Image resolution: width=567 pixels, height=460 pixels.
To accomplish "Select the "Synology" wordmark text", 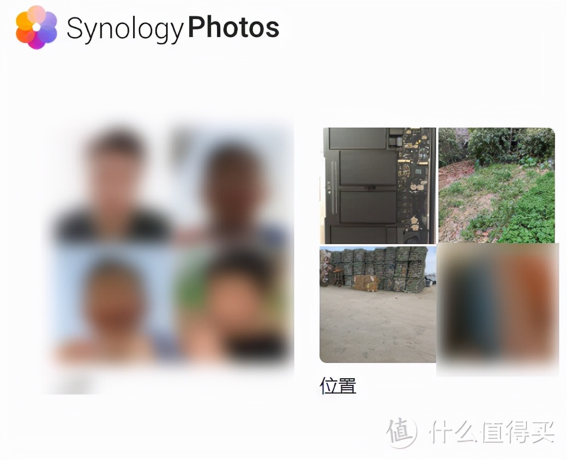I will pyautogui.click(x=125, y=29).
